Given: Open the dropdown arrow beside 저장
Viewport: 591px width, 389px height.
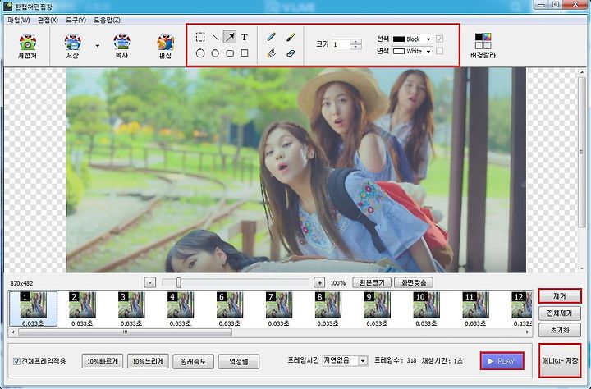Looking at the screenshot, I should coord(98,46).
